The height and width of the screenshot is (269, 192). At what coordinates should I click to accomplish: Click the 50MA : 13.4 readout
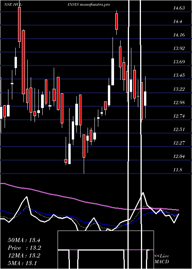24,240
